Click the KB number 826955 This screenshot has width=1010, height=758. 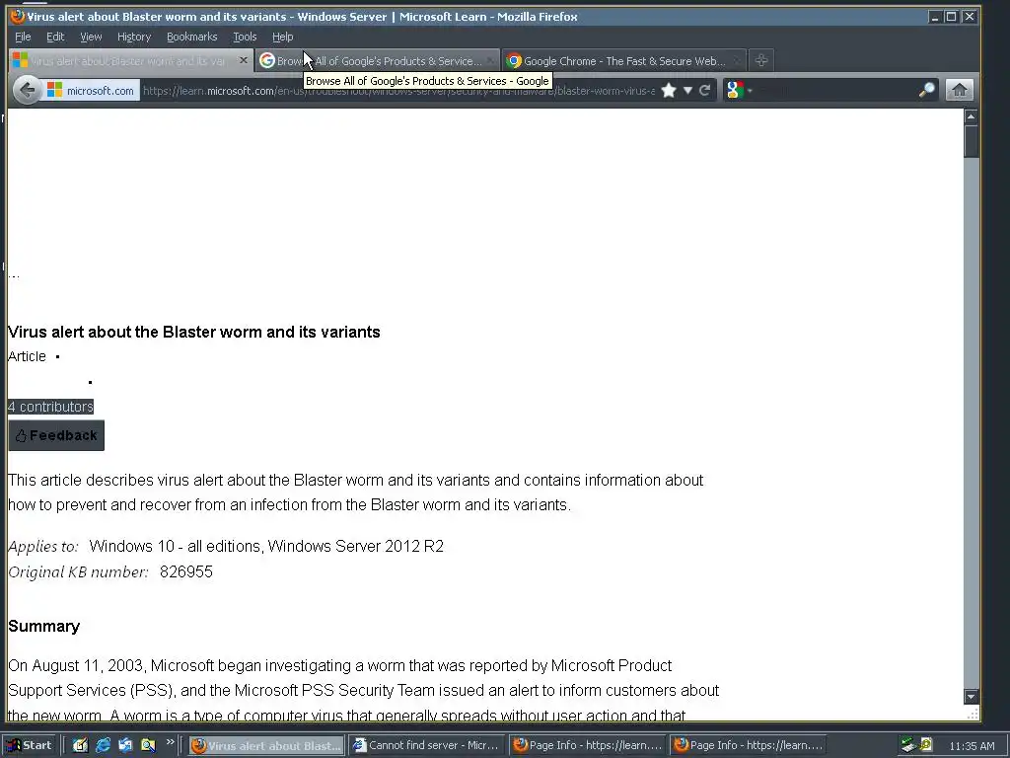pos(186,571)
